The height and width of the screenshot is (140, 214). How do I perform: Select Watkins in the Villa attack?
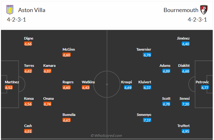tap(88, 82)
